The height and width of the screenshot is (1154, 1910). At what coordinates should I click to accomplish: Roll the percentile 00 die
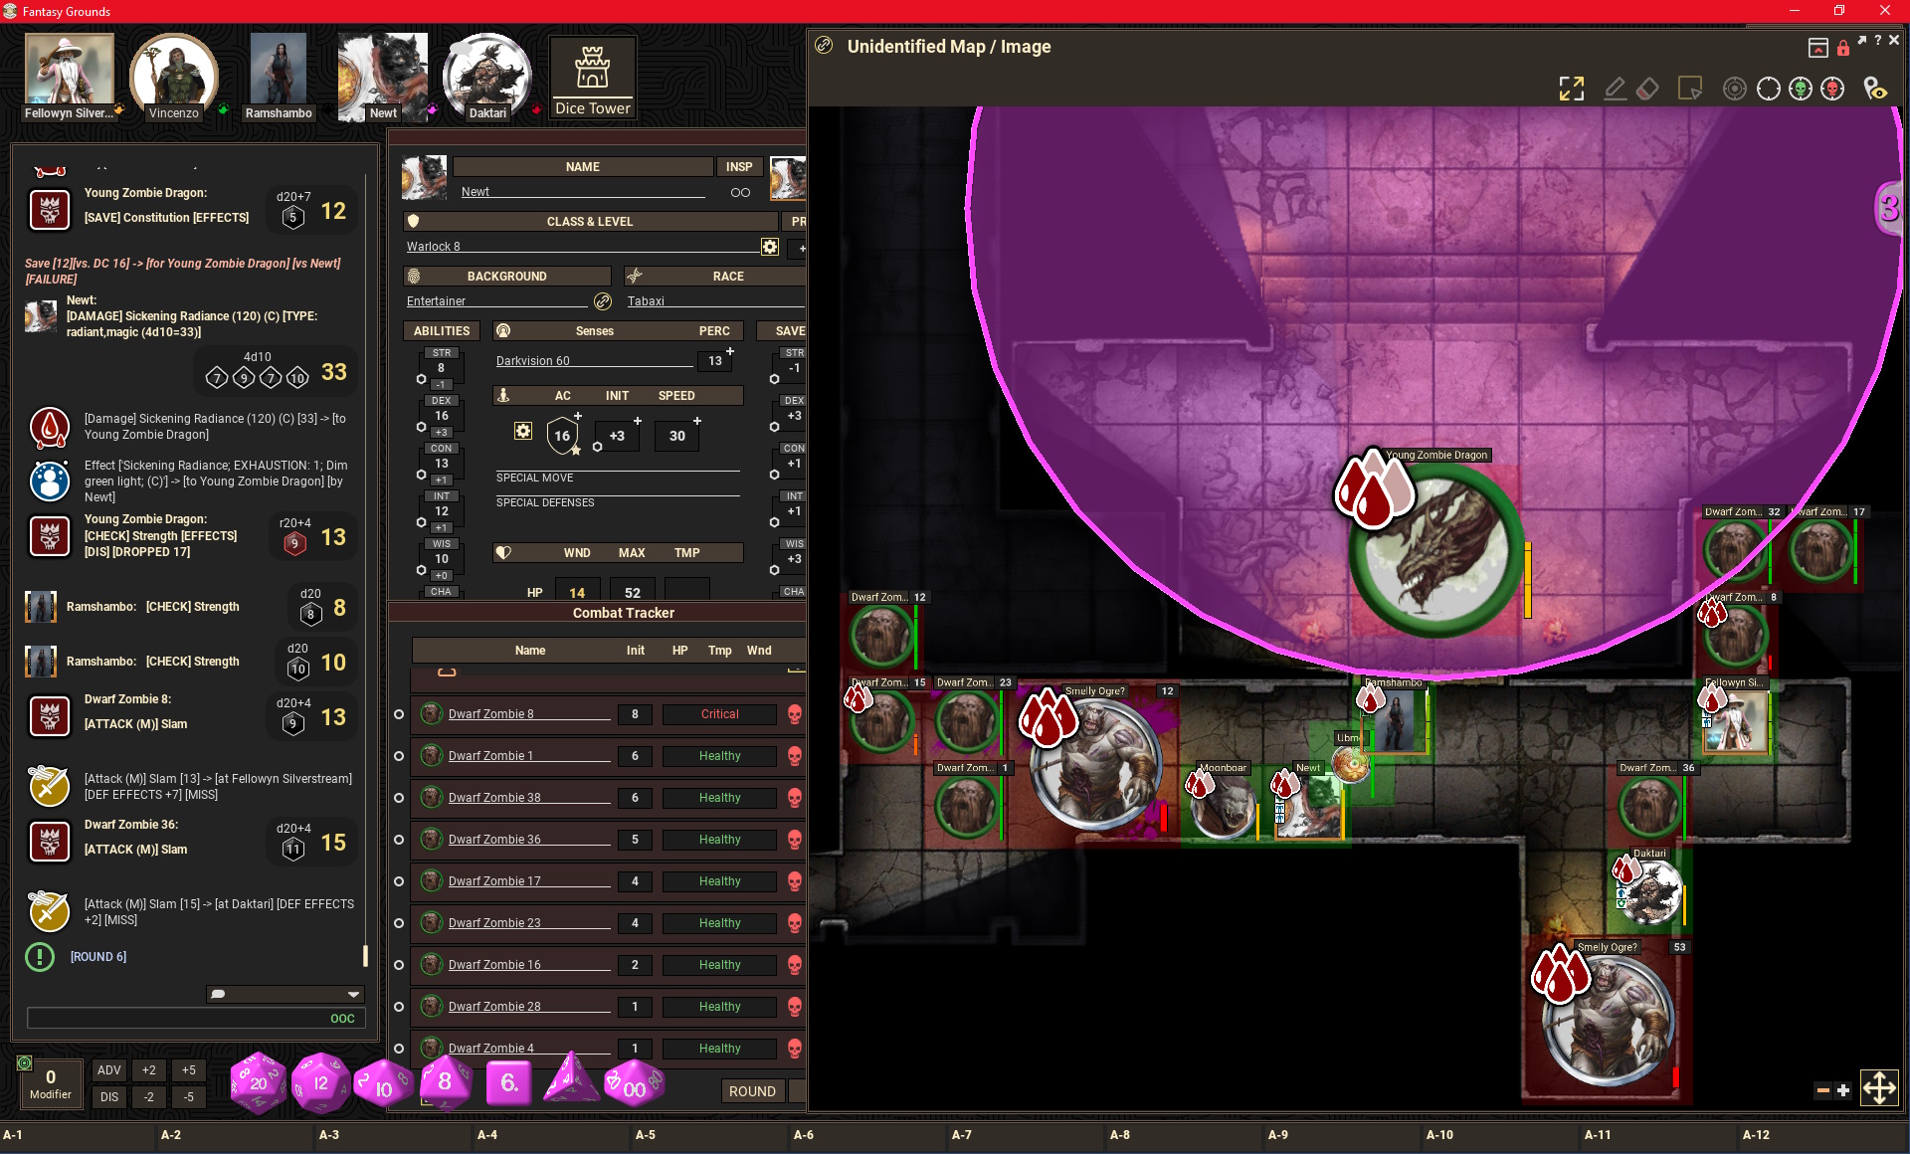click(x=634, y=1084)
